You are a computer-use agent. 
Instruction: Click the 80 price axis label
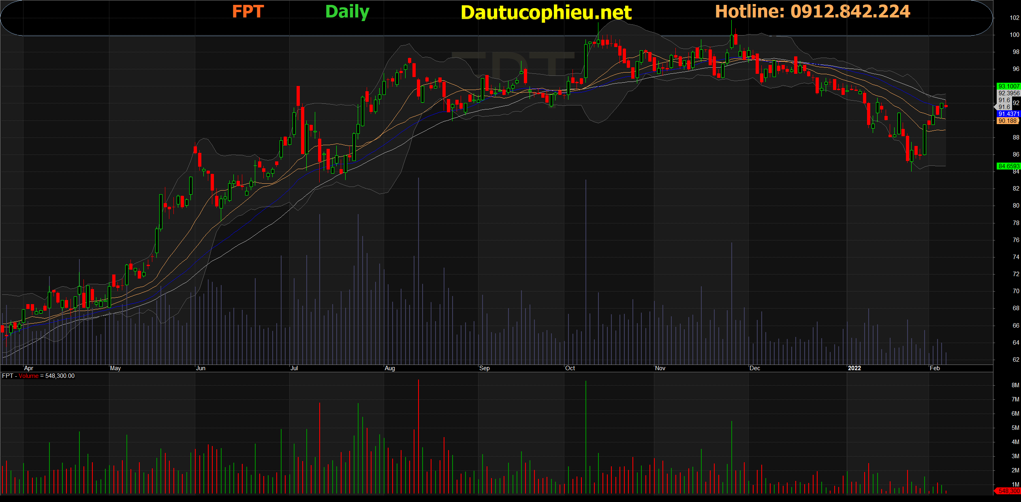click(1016, 206)
